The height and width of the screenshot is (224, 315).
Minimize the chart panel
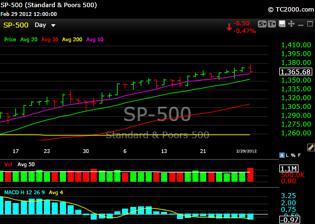pyautogui.click(x=301, y=25)
